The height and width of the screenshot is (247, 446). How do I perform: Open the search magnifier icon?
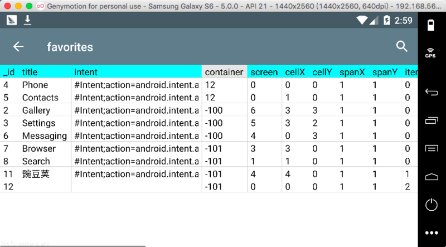[402, 46]
